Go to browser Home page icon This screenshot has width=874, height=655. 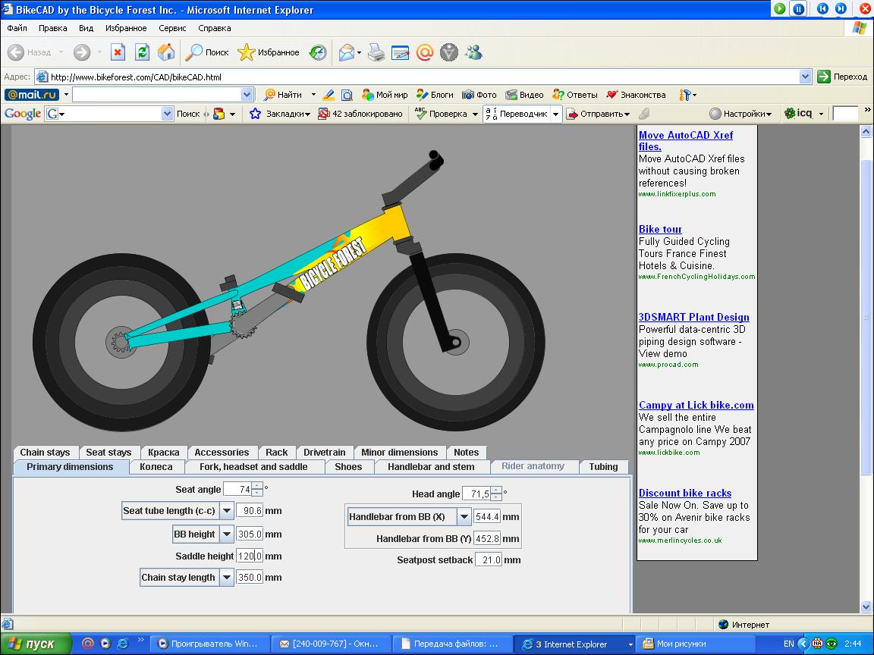coord(166,52)
